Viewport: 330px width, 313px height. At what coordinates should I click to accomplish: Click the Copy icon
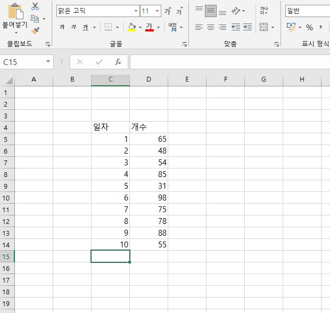[35, 19]
